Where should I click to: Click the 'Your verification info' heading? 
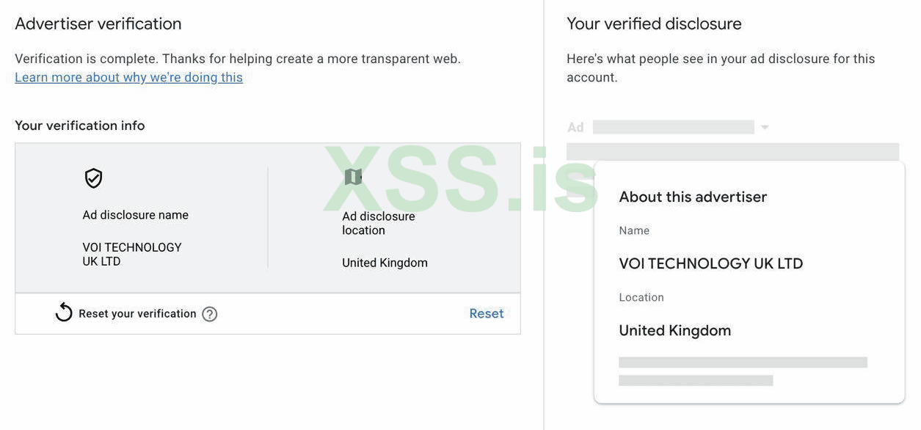click(x=79, y=125)
